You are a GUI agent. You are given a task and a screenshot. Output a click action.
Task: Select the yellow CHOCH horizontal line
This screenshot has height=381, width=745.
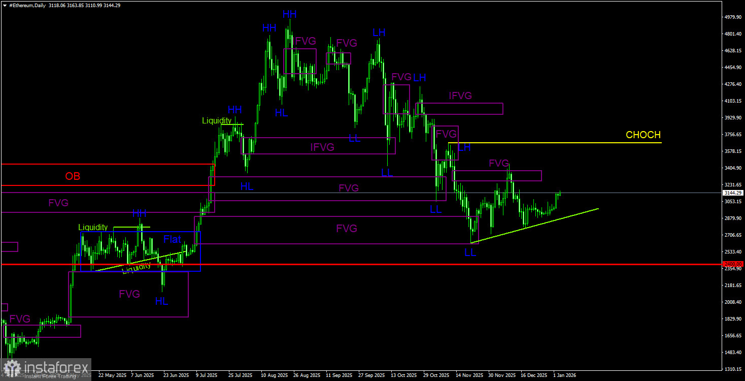(555, 143)
